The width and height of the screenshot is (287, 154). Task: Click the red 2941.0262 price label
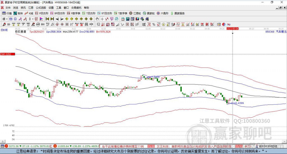8,54
